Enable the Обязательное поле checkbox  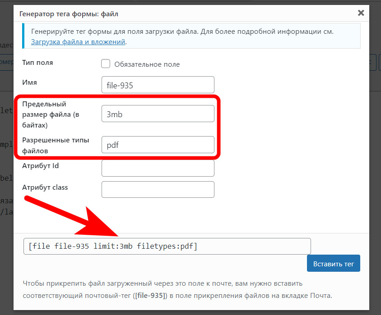[x=106, y=64]
